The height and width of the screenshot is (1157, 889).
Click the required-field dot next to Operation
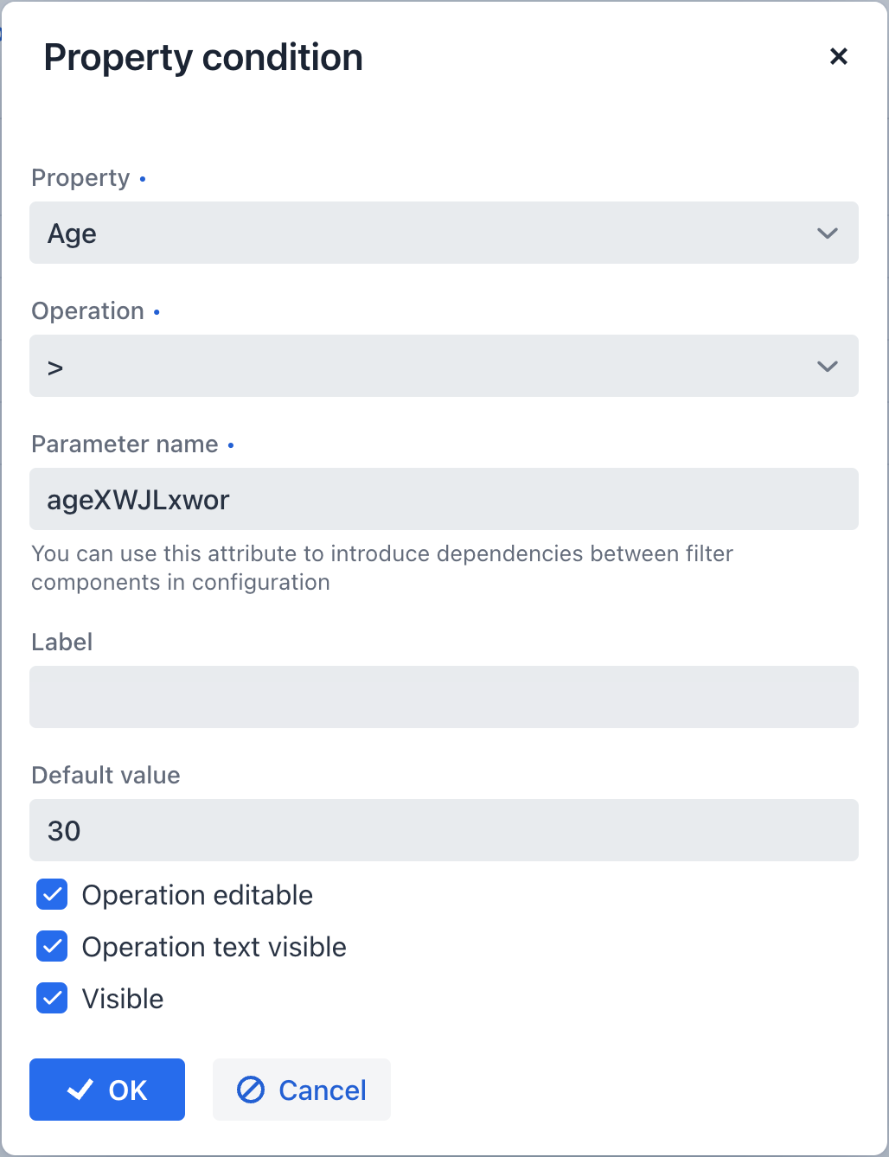[x=157, y=312]
